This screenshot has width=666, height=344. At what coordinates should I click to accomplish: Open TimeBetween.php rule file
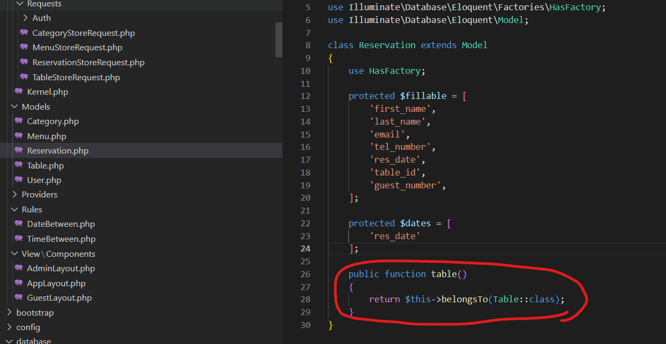[61, 239]
